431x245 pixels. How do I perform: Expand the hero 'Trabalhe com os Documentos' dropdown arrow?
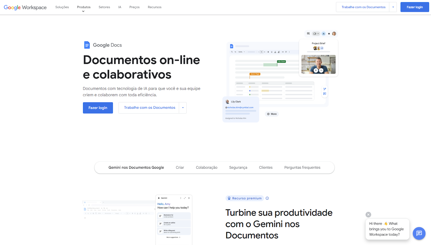point(183,108)
